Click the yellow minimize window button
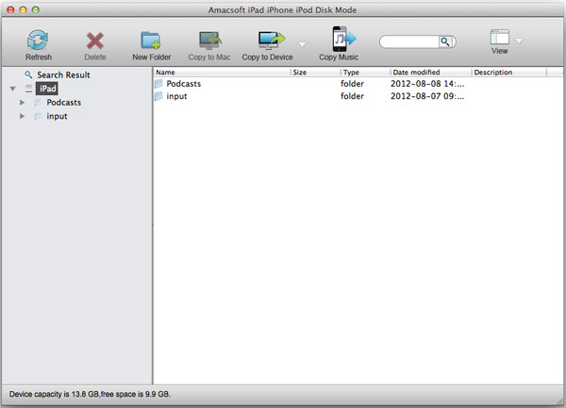 click(x=23, y=9)
